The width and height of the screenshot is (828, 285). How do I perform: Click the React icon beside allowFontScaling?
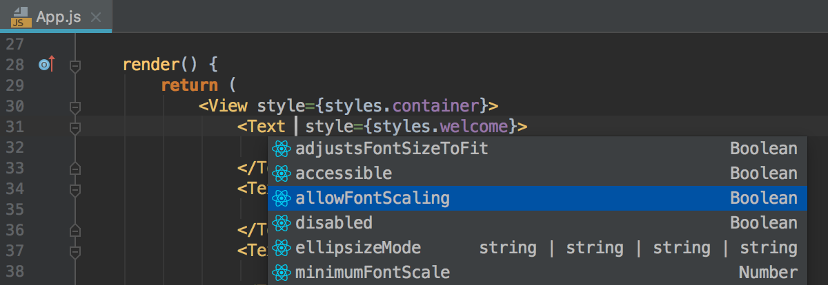pos(280,198)
